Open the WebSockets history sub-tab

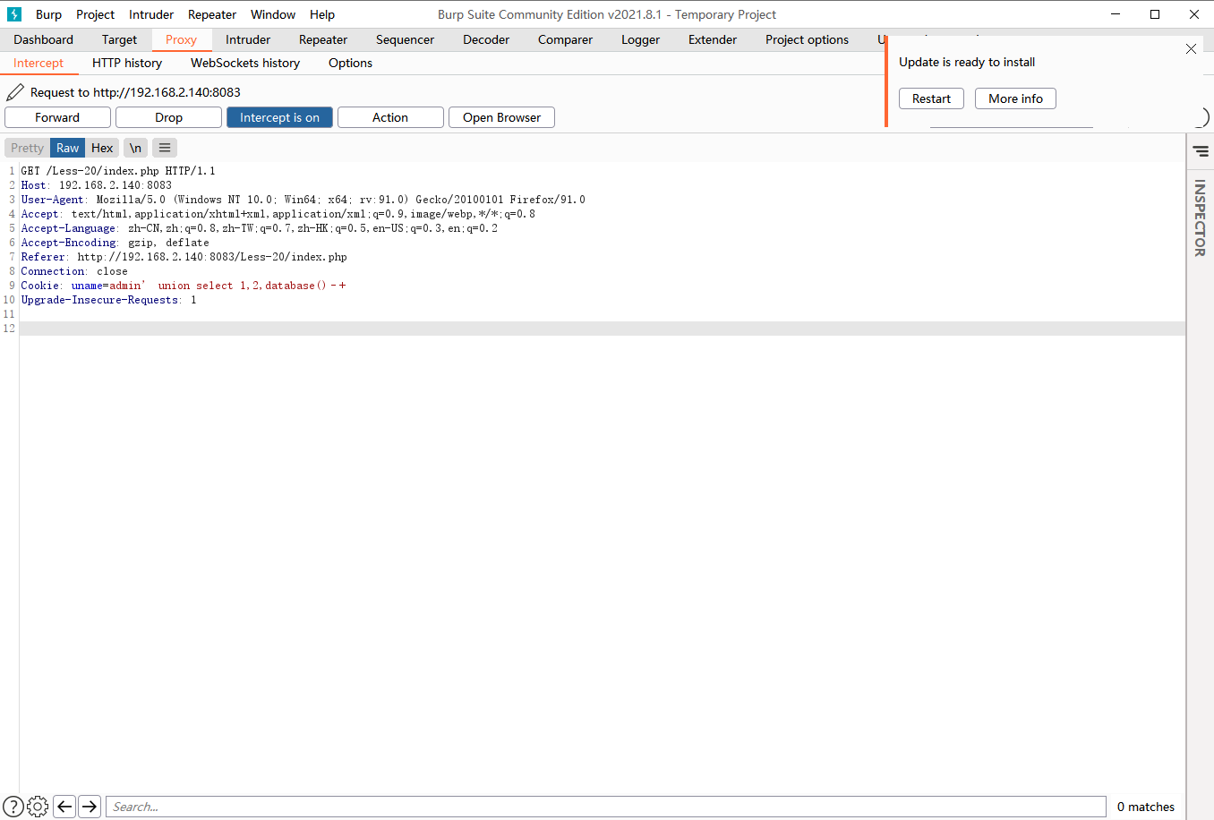coord(245,63)
